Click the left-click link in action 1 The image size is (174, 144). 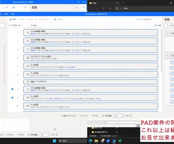point(79,34)
